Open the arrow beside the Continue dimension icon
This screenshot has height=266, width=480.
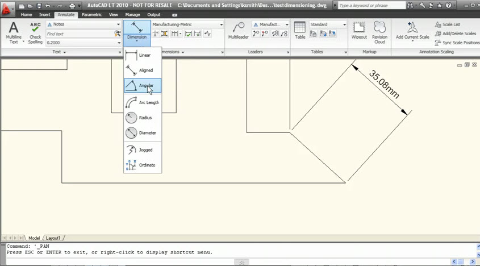click(181, 34)
